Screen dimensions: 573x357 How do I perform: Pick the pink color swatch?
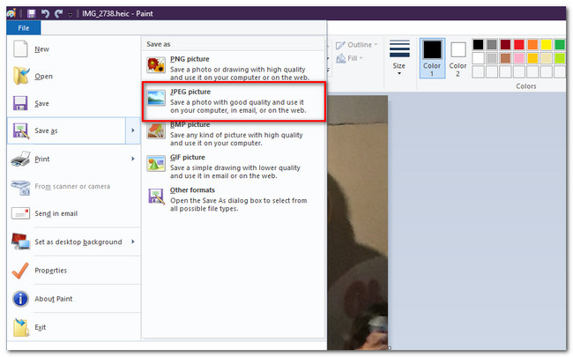coord(519,58)
